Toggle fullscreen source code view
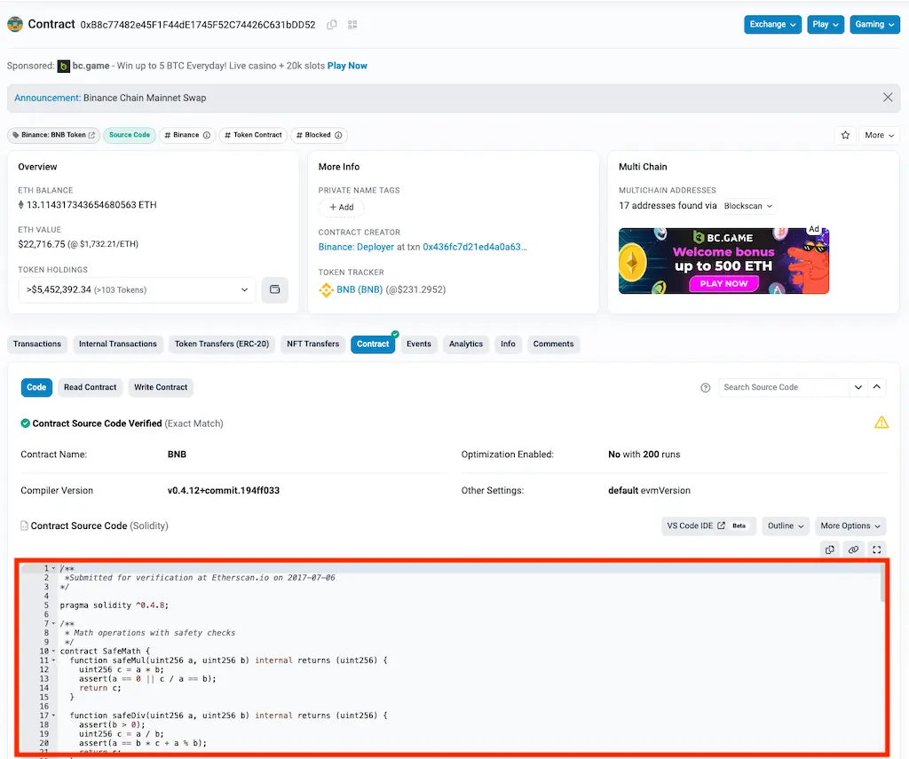This screenshot has height=759, width=909. (876, 549)
